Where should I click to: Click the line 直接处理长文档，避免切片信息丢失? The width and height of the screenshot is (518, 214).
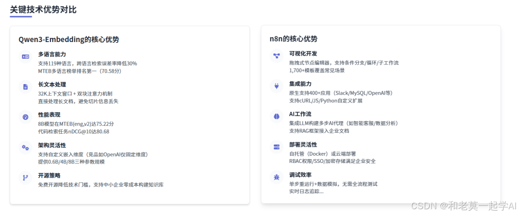[x=78, y=101]
